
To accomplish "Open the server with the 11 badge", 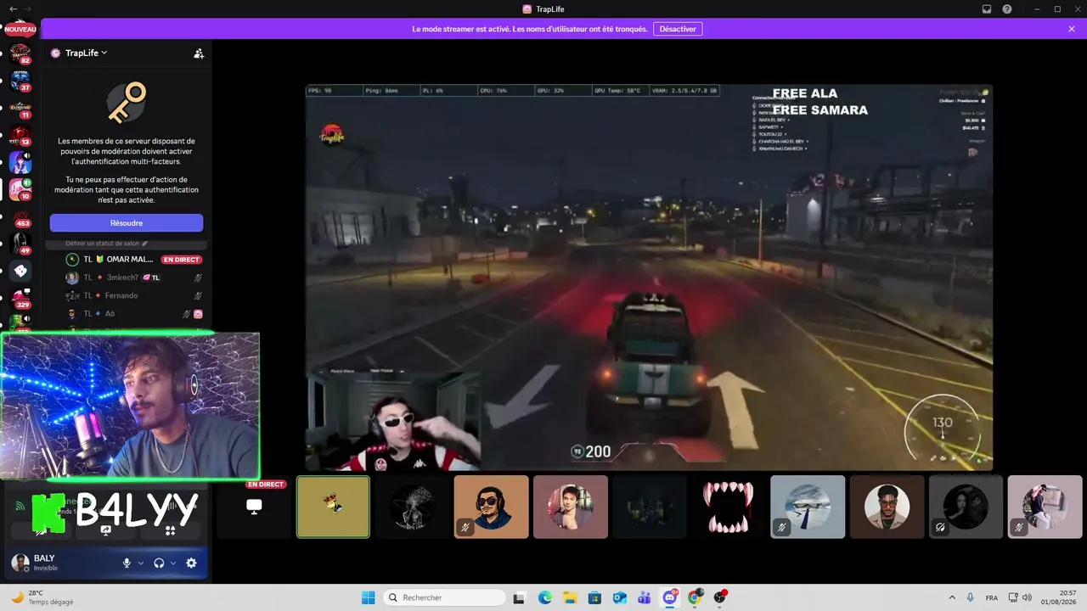I will 20,109.
